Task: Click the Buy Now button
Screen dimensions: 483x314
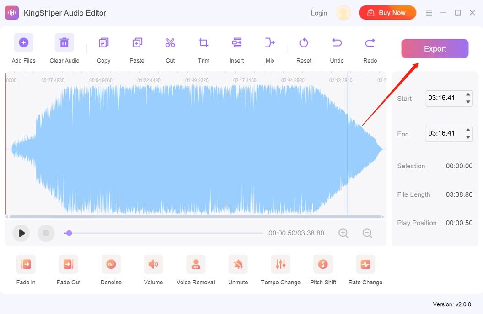Action: click(387, 13)
